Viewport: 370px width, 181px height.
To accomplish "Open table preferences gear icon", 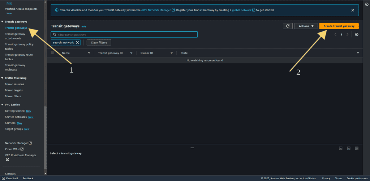I will [x=357, y=35].
